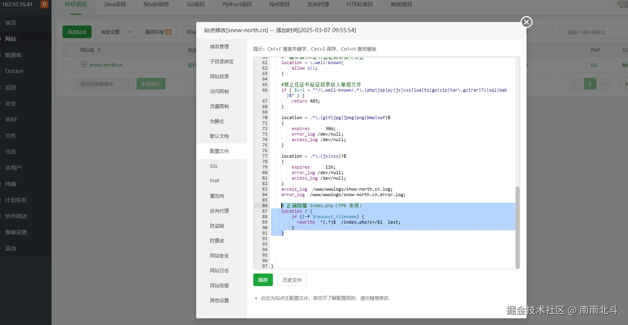628x325 pixels.
Task: Click the 漏洞扫描 button
Action: coord(158,32)
